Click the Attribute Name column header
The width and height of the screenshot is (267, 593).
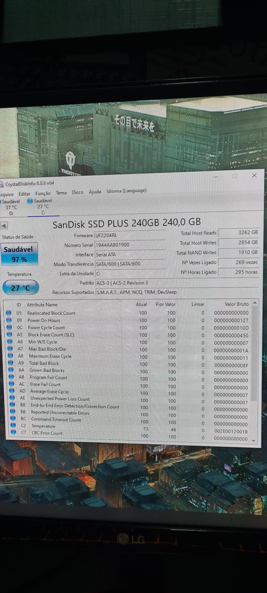42,305
